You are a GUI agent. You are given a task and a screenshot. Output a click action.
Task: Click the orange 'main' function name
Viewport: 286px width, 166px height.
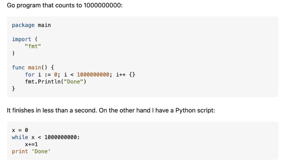point(34,67)
